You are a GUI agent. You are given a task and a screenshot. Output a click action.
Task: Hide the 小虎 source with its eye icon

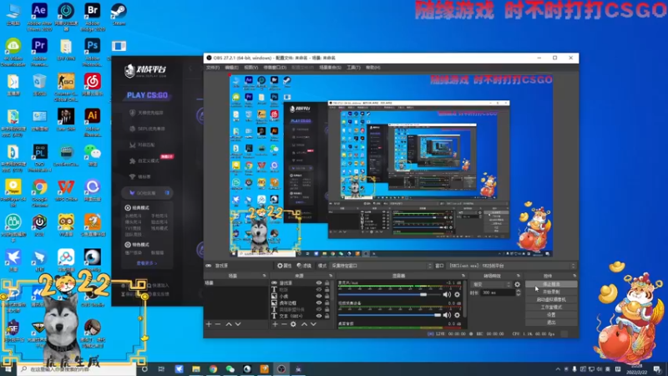tap(319, 297)
